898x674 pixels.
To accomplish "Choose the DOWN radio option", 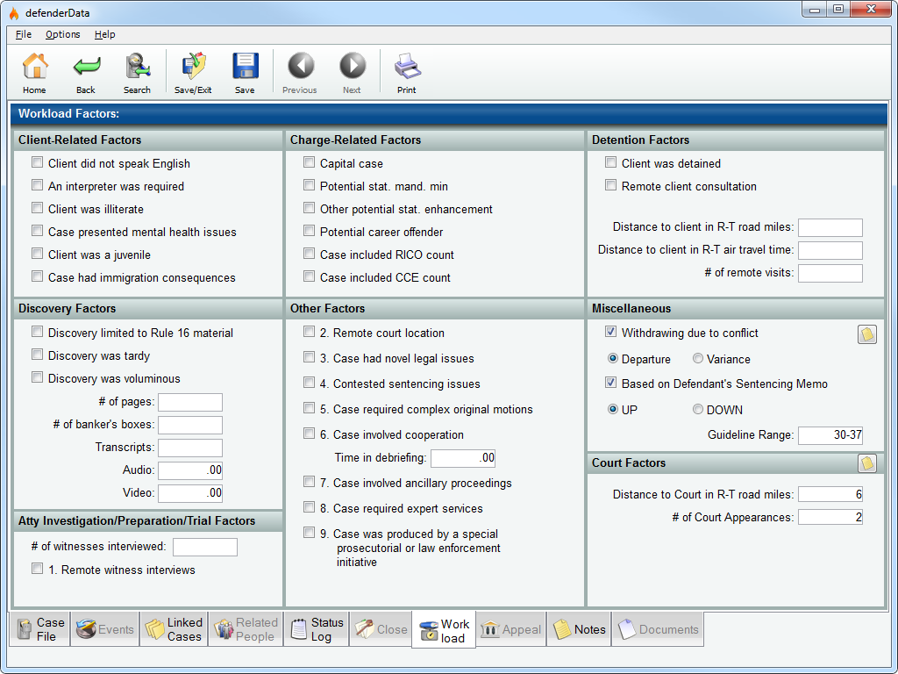I will [697, 409].
